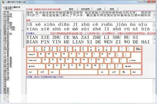Click the 朗读 read-aloud button
This screenshot has height=104, width=157.
point(71,9)
